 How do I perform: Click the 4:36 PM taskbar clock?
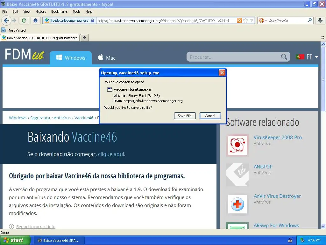[314, 241]
